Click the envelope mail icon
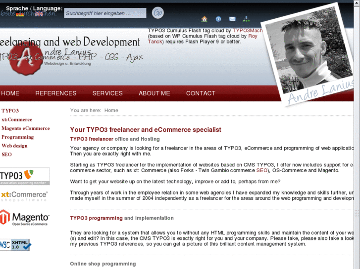360x269 pixels. click(232, 19)
